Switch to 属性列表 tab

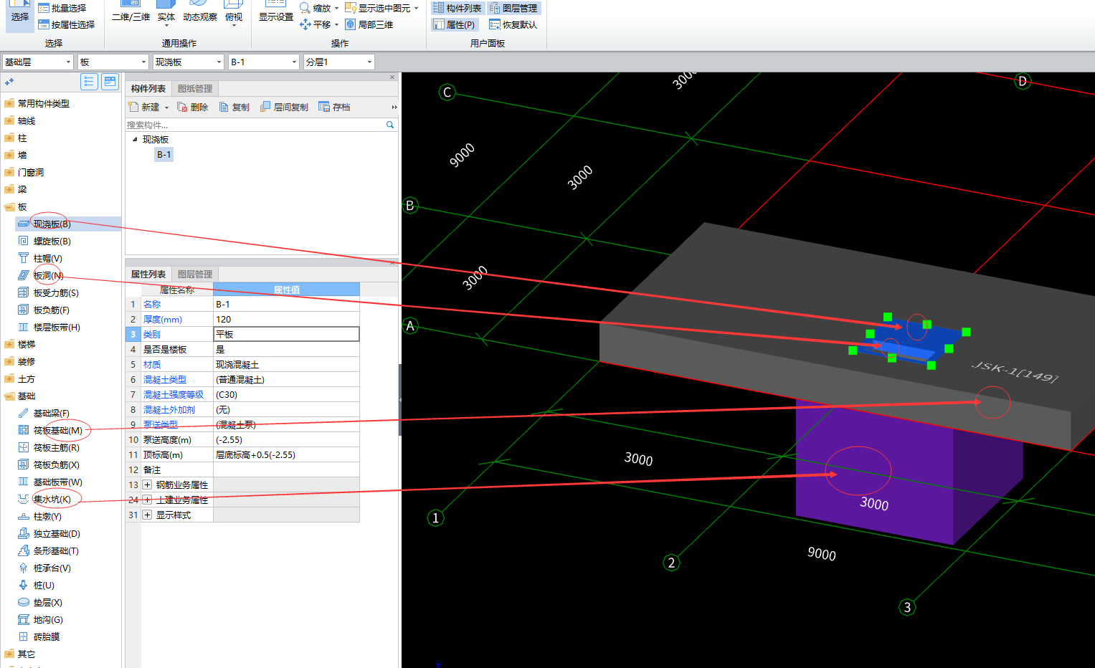tap(148, 275)
